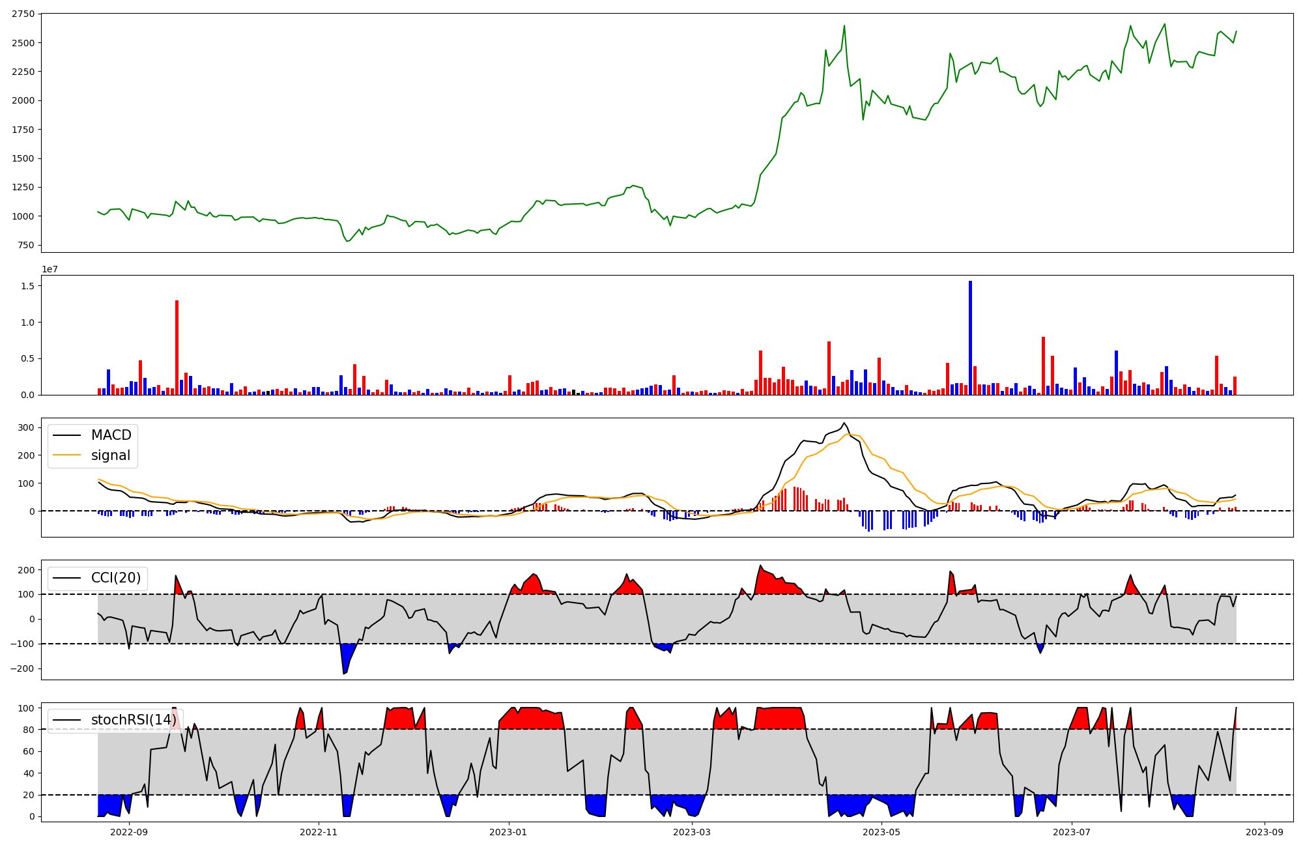The image size is (1303, 847).
Task: Click the tallest red volume bar
Action: tap(177, 349)
